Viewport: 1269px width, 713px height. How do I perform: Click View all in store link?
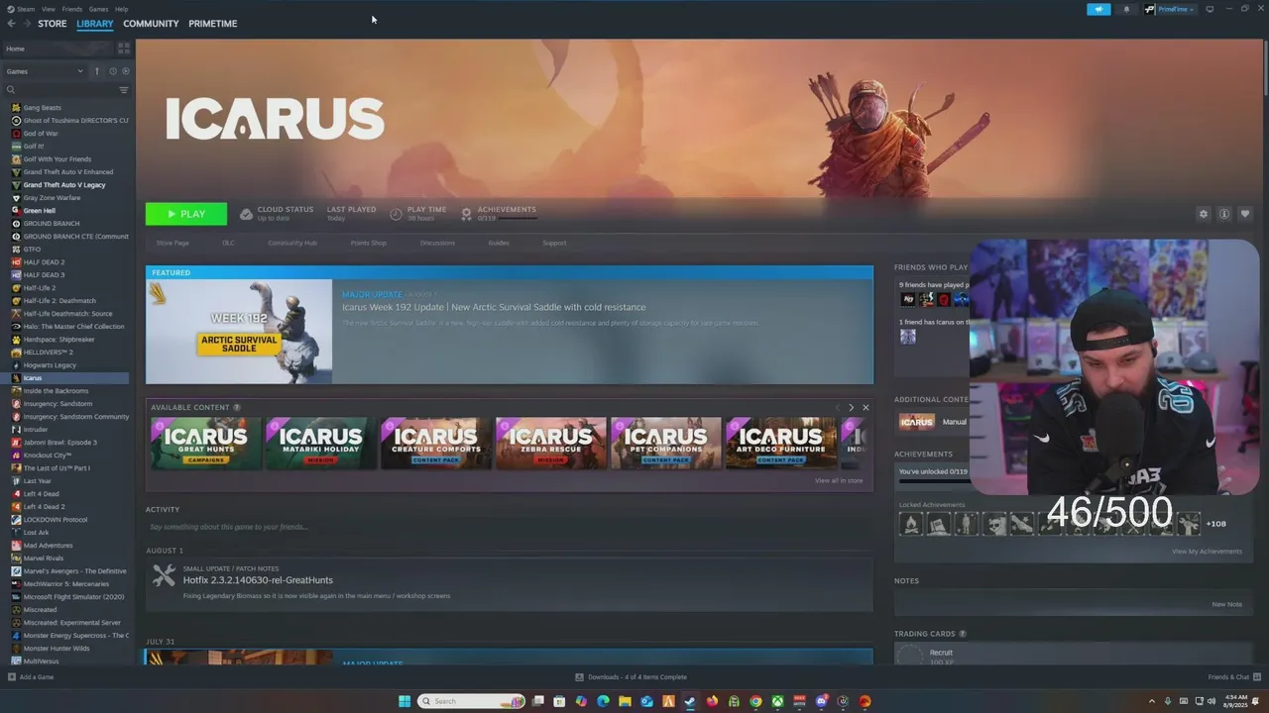coord(839,480)
